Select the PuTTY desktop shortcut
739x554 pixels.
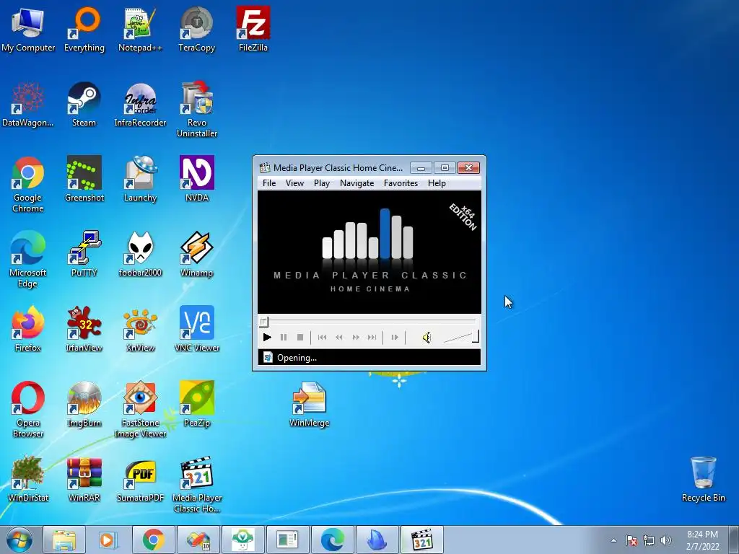[x=84, y=255]
